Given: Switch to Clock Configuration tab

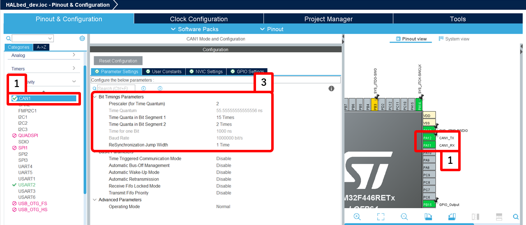Looking at the screenshot, I should point(198,19).
